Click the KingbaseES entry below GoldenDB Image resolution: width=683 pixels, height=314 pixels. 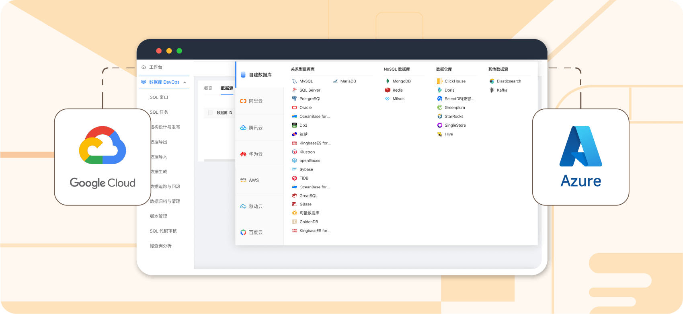[311, 231]
